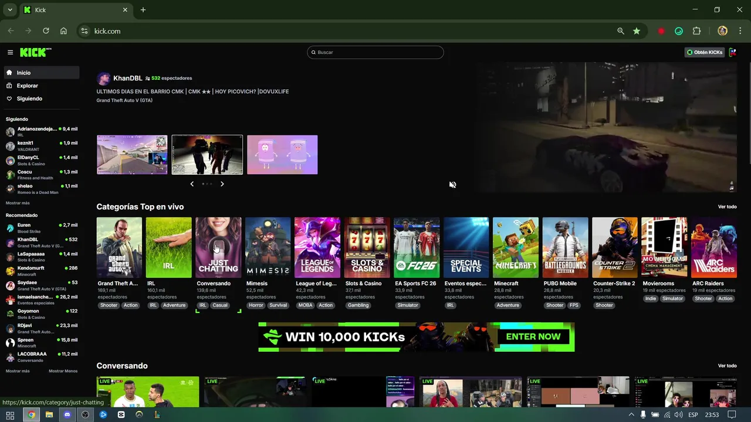Expand Mostrar más under Siguiendo list
The height and width of the screenshot is (422, 751).
point(18,203)
